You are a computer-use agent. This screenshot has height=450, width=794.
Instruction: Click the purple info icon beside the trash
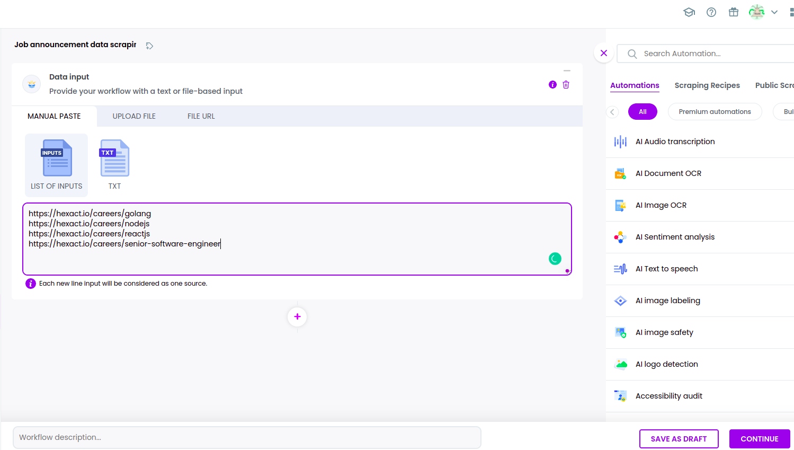point(552,85)
